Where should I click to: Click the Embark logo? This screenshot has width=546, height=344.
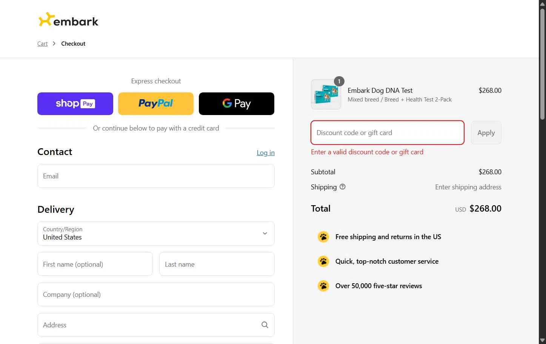pyautogui.click(x=68, y=20)
